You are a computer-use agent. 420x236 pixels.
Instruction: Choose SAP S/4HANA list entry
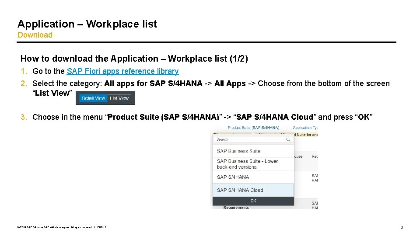pyautogui.click(x=253, y=177)
